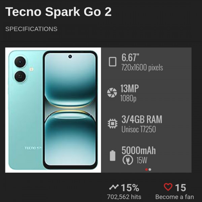Click the camera shutter icon
202x202 pixels.
tap(112, 93)
